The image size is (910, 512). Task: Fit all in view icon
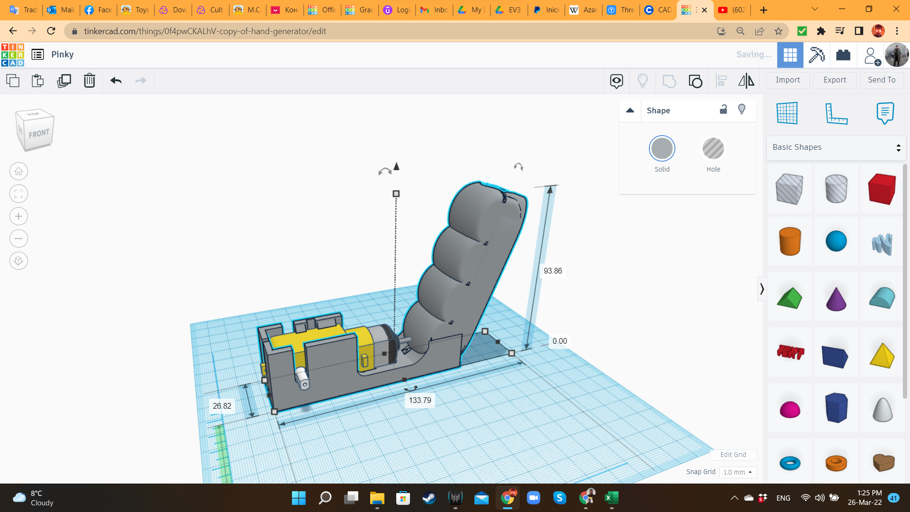pyautogui.click(x=18, y=194)
